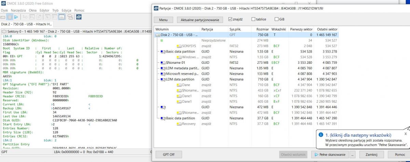Screen dimensions: 410x162
Task: Click the GPT label in editor status bar
Action: click(x=5, y=151)
